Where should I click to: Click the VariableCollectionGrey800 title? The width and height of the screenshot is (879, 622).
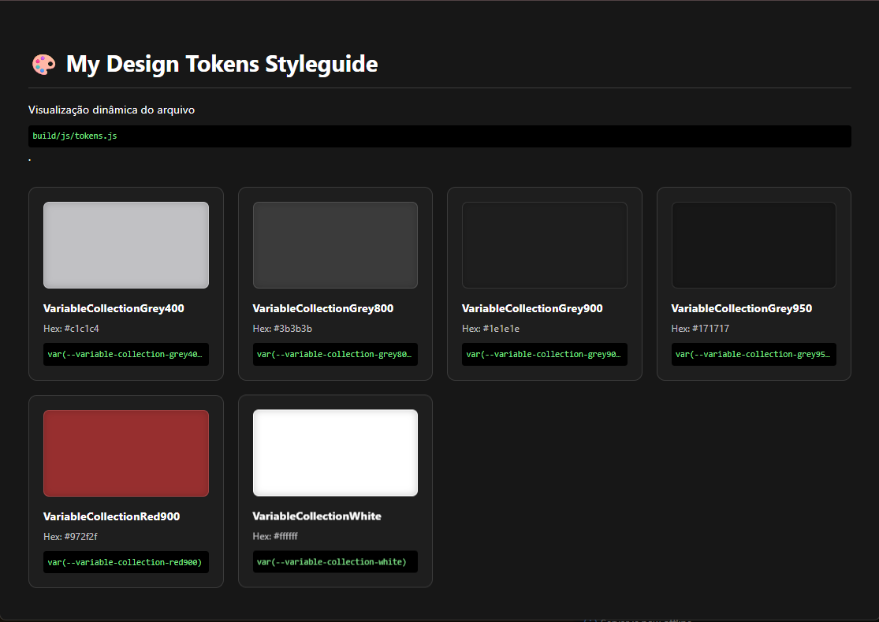tap(323, 309)
